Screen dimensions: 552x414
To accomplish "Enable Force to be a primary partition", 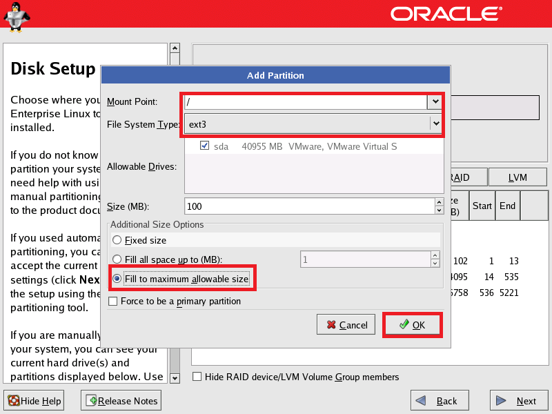I will pyautogui.click(x=113, y=302).
